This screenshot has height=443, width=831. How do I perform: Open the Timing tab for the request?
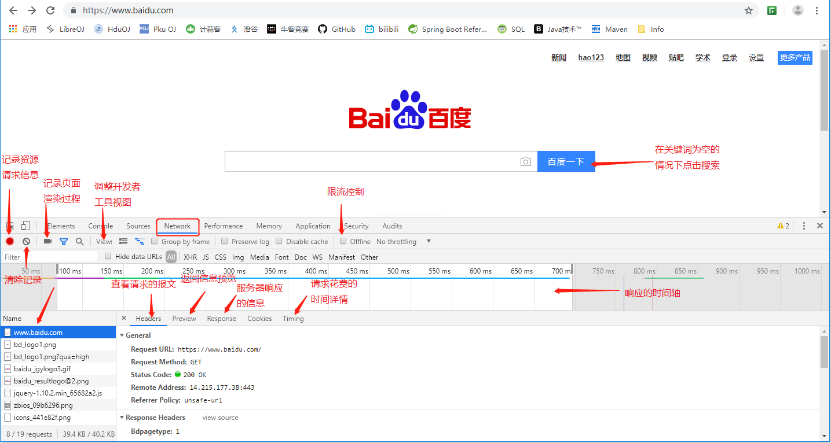[293, 319]
